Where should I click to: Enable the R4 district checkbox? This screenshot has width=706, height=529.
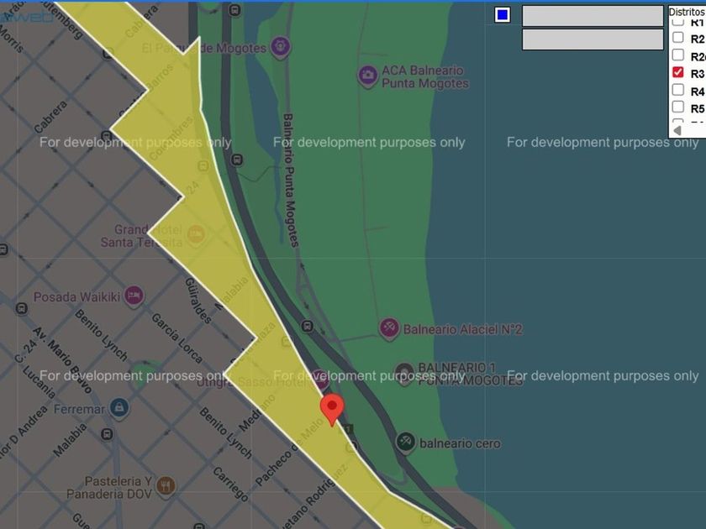tap(678, 90)
